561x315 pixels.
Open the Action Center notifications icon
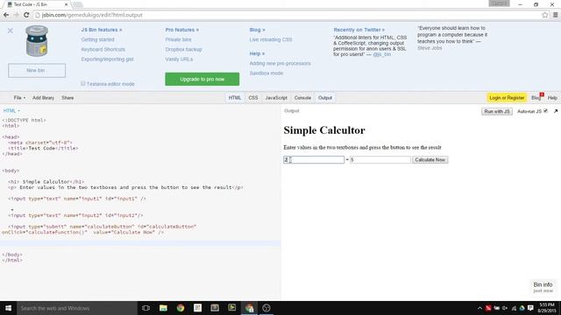click(530, 308)
